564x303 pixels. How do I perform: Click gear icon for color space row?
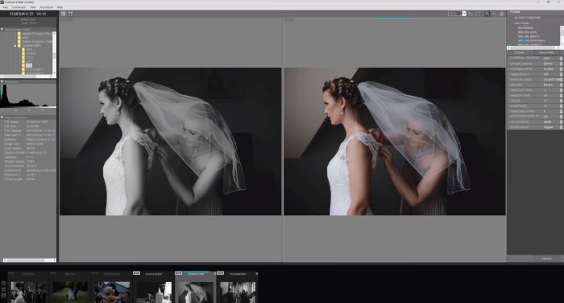(x=561, y=122)
